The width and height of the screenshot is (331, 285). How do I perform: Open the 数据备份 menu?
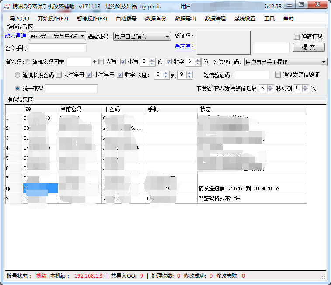[156, 19]
